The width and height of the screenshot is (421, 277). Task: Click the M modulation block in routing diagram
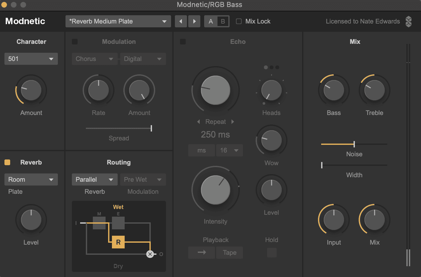99,223
